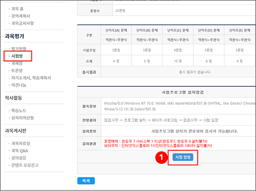The height and width of the screenshot is (191, 256).
Task: Open 과목자료실 board
Action: [21, 143]
